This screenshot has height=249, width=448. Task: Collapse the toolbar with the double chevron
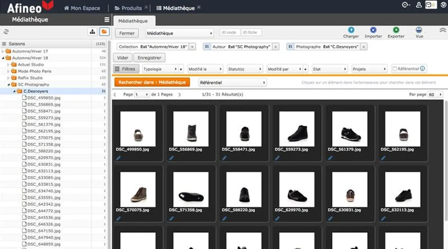coord(443,31)
